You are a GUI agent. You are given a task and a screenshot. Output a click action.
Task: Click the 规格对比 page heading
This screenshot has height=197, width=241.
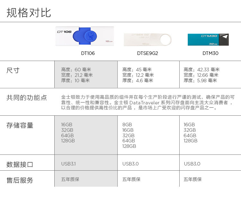point(29,13)
